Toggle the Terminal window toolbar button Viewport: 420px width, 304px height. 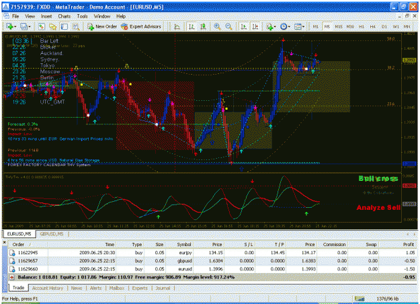click(x=65, y=26)
